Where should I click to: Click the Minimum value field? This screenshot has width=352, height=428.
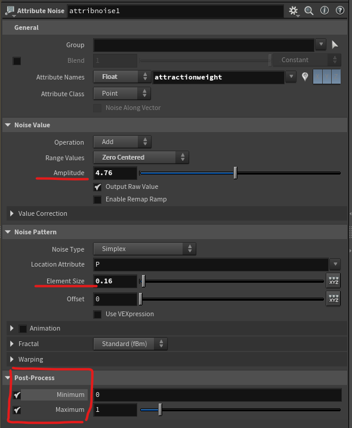(217, 395)
